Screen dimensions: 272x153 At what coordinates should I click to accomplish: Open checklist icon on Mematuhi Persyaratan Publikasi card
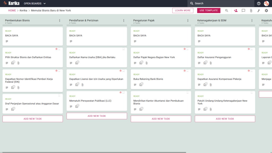[77, 106]
